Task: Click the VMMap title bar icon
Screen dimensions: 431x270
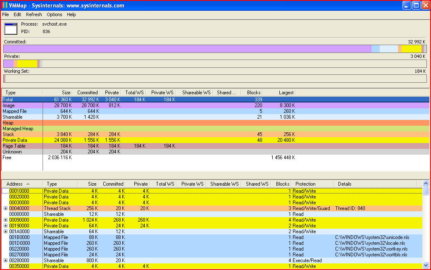Action: click(5, 5)
